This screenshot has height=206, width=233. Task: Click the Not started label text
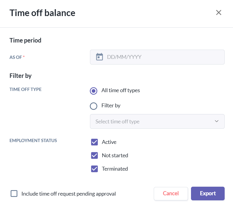point(115,155)
